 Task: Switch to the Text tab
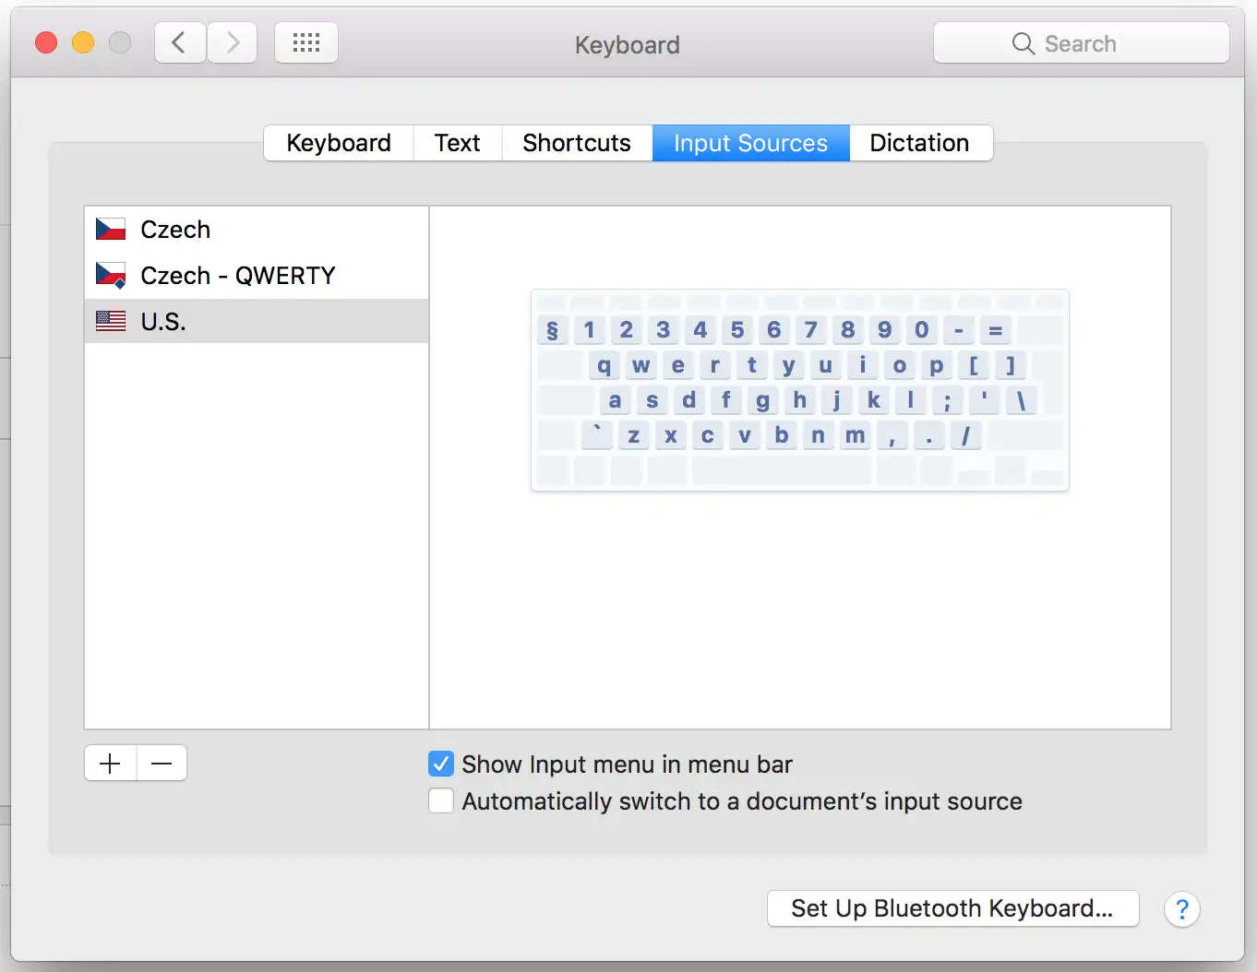(457, 143)
